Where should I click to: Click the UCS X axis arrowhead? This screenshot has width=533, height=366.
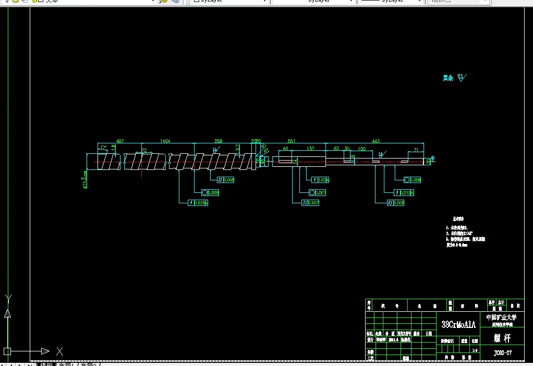[45, 351]
